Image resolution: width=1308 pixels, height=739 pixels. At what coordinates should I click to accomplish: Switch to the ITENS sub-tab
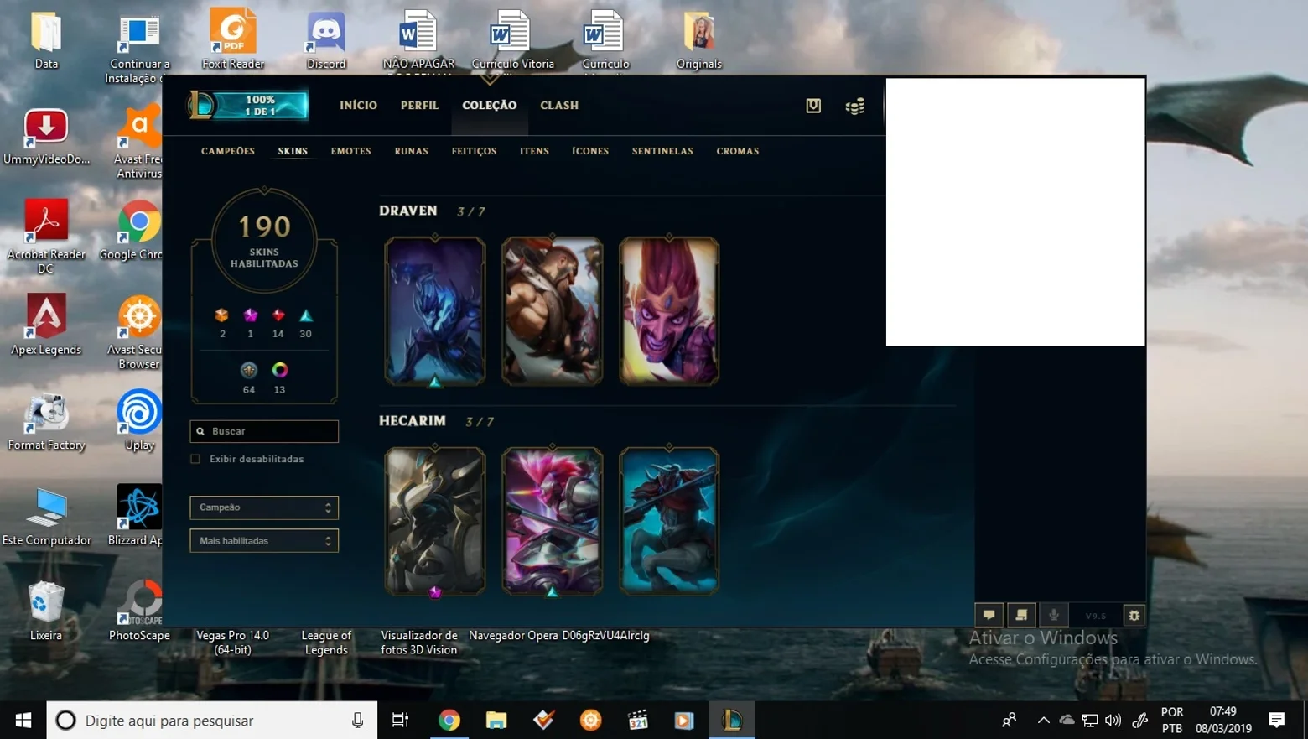[534, 151]
